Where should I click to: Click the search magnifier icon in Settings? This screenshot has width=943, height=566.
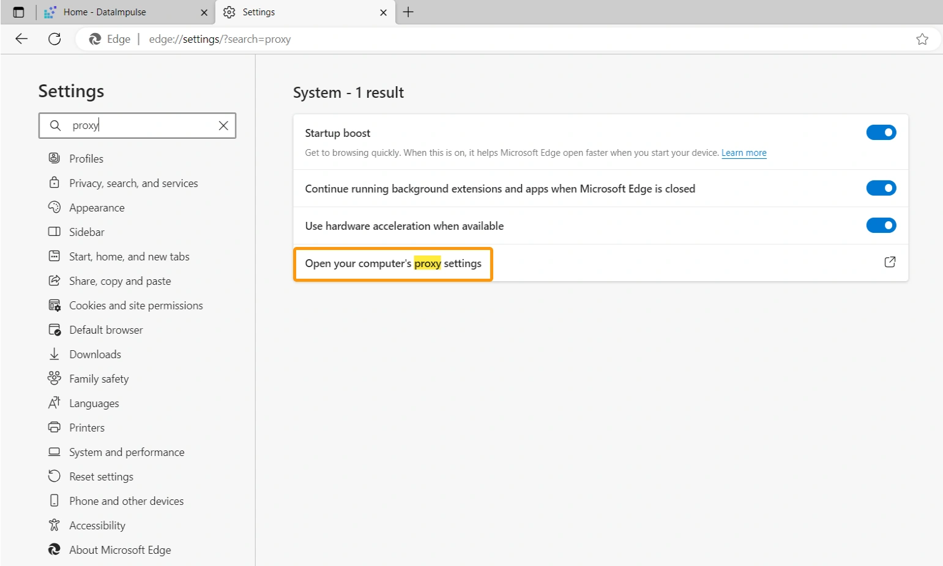click(x=55, y=125)
